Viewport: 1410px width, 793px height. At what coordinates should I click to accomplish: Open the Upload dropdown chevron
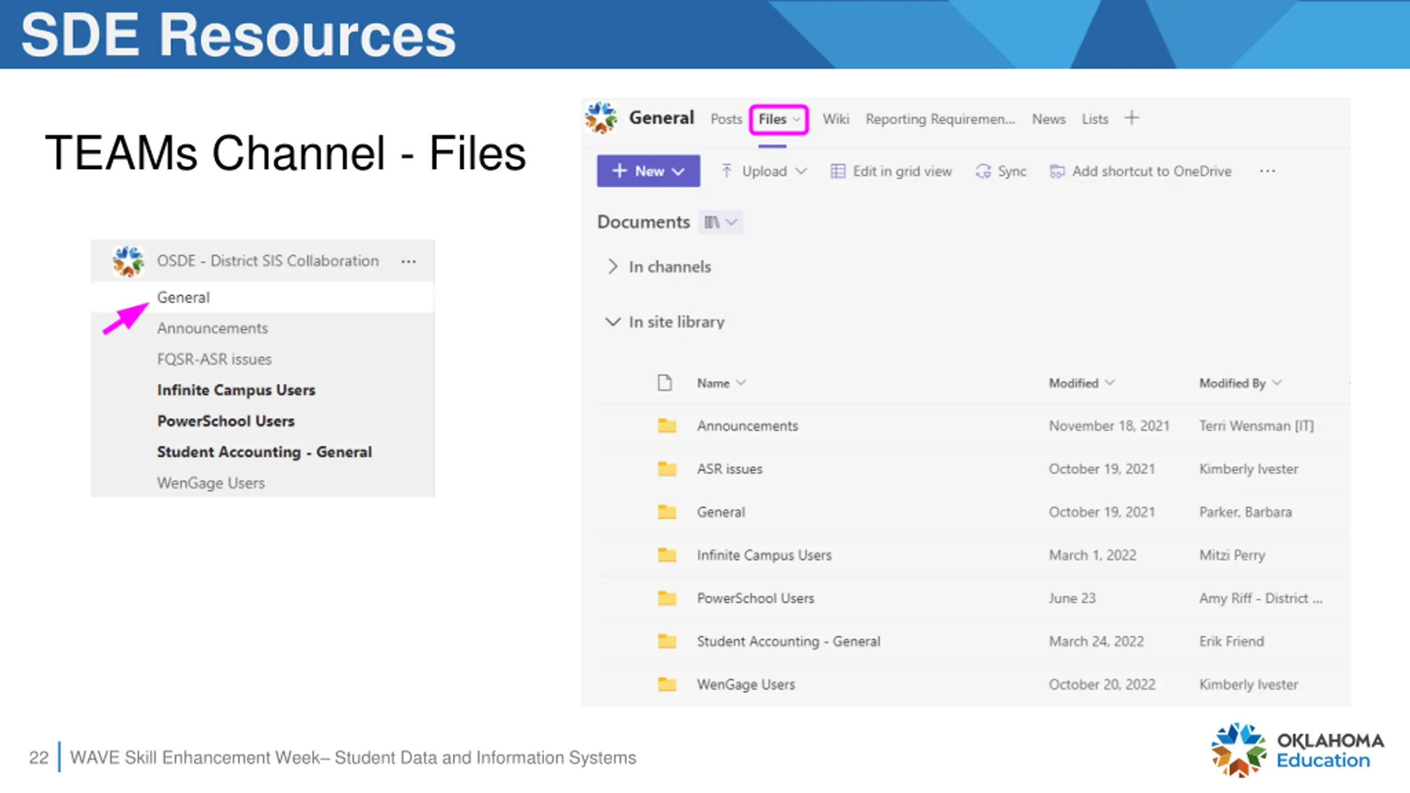[x=801, y=171]
